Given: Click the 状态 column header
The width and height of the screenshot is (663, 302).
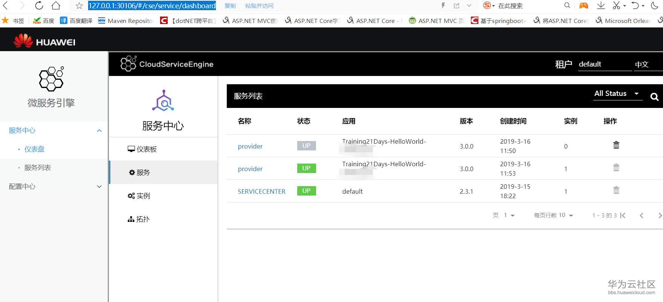Looking at the screenshot, I should coord(304,121).
